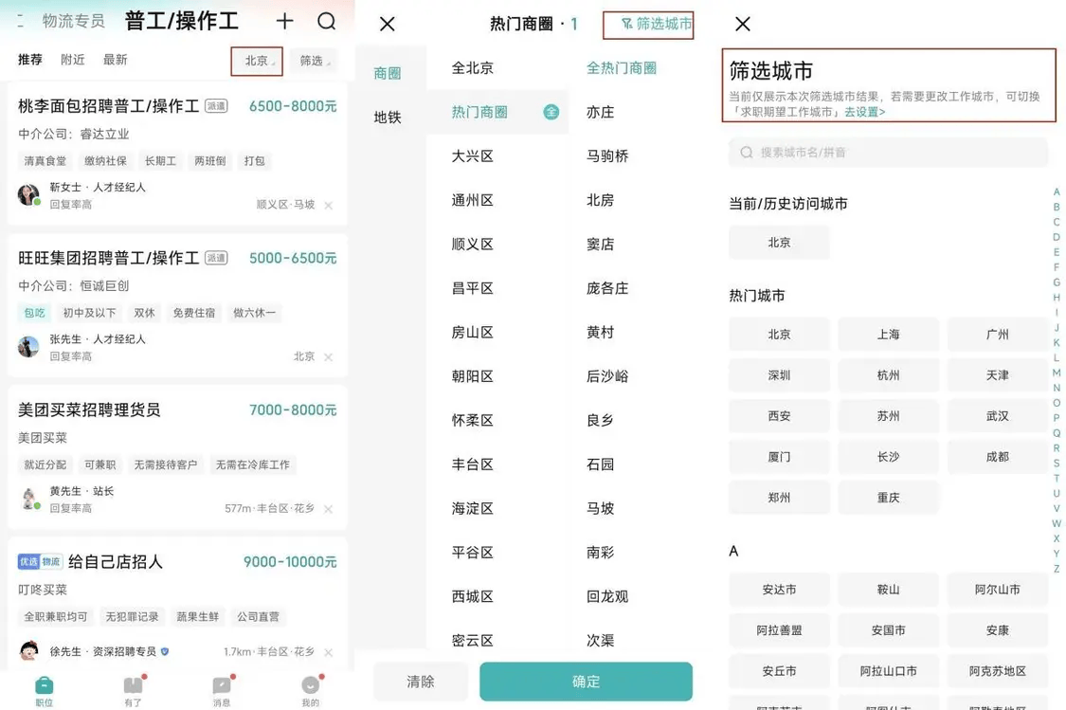This screenshot has height=710, width=1066.
Task: Select 海淀区 district
Action: [473, 508]
